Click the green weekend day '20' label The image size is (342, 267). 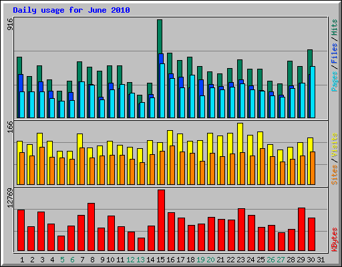coord(210,260)
